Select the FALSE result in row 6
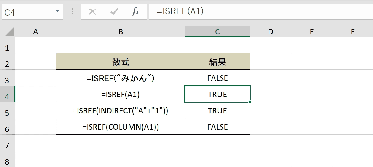Image resolution: width=373 pixels, height=167 pixels. click(x=217, y=127)
